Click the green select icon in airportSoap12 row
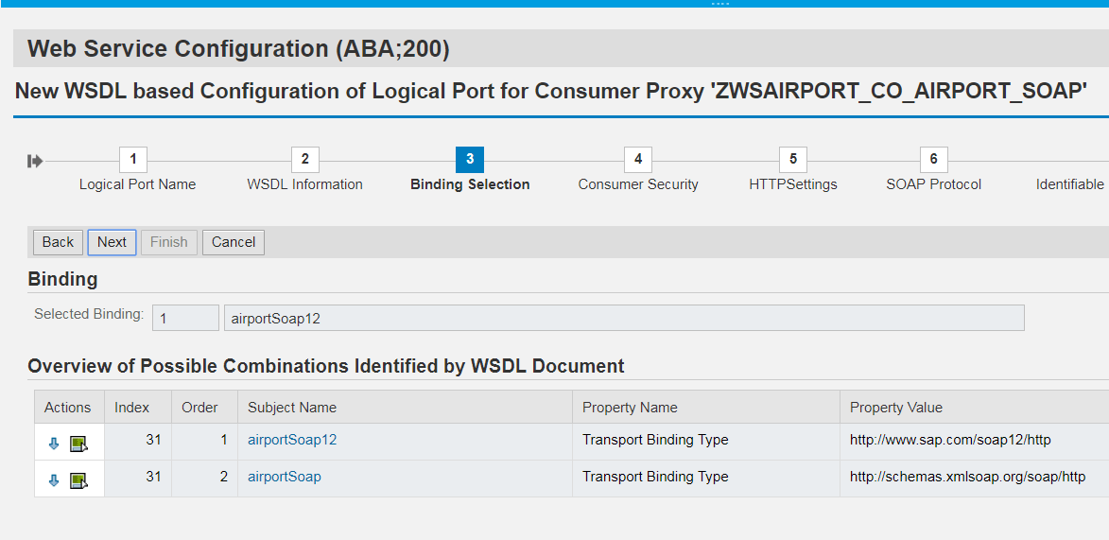The width and height of the screenshot is (1109, 540). (78, 443)
